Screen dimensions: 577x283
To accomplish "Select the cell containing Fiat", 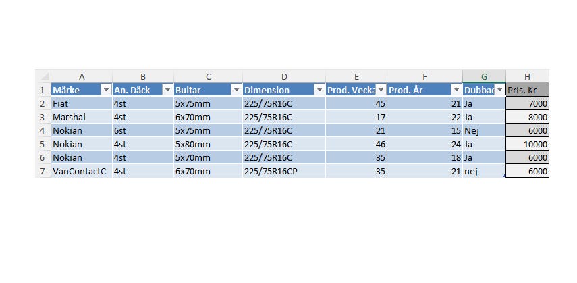I will (82, 103).
